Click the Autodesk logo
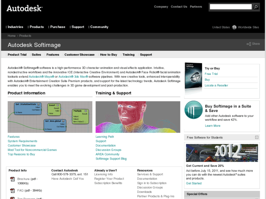Image resolution: width=266 pixels, height=199 pixels. coord(25,8)
